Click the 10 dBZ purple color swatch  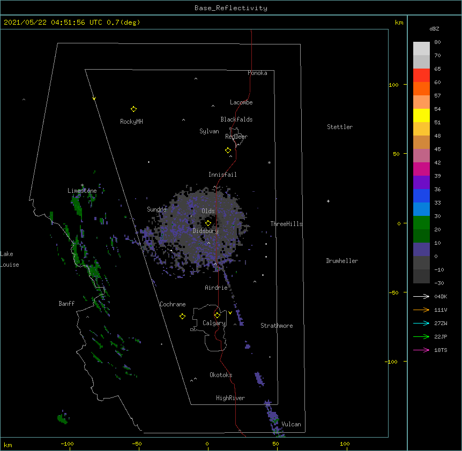tap(421, 250)
